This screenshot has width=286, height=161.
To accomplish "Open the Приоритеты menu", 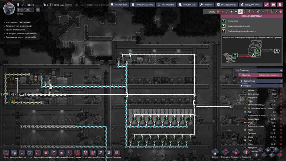I will coord(187,4).
